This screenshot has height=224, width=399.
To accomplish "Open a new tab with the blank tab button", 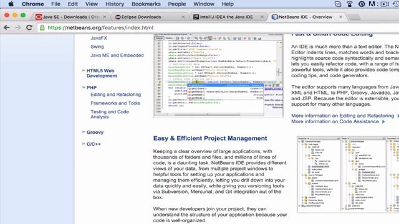I will coord(354,17).
